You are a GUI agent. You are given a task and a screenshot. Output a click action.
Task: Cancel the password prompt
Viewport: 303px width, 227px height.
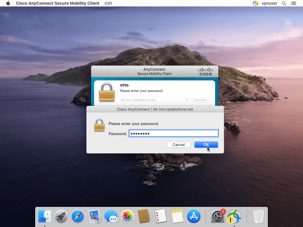pyautogui.click(x=178, y=145)
